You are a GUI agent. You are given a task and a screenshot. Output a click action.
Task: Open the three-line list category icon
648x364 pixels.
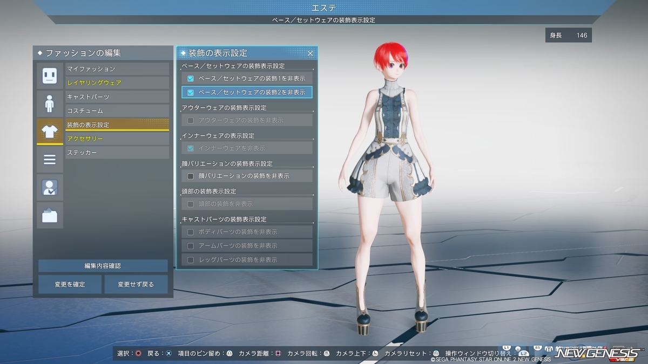[x=50, y=159]
